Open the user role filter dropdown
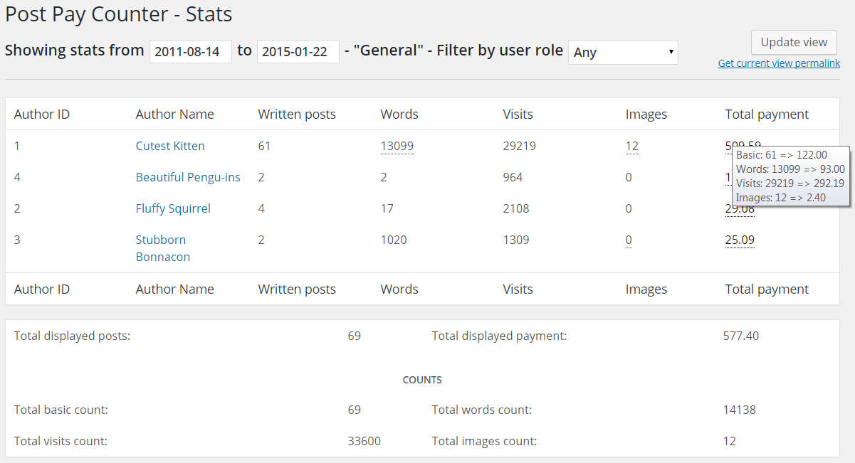855x463 pixels. (x=623, y=52)
